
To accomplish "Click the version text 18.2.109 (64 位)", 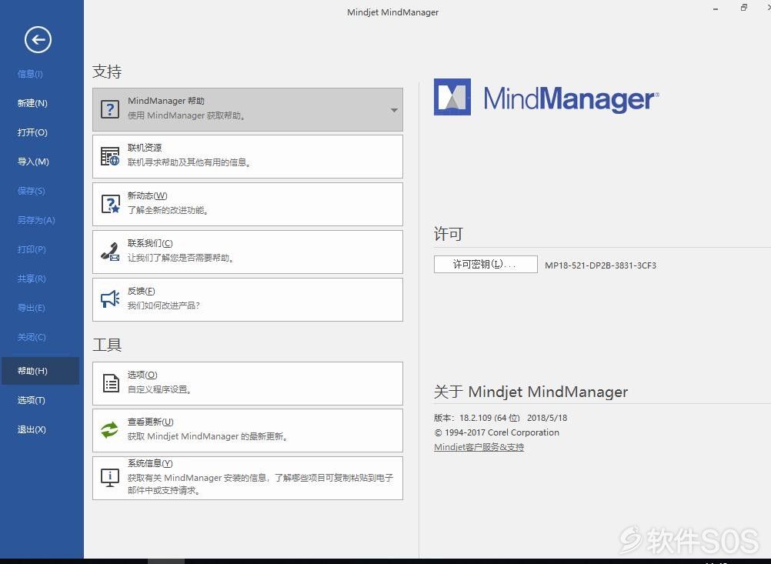I will (489, 418).
